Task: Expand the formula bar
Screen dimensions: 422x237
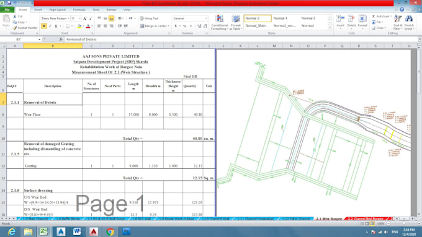Action: click(x=420, y=39)
